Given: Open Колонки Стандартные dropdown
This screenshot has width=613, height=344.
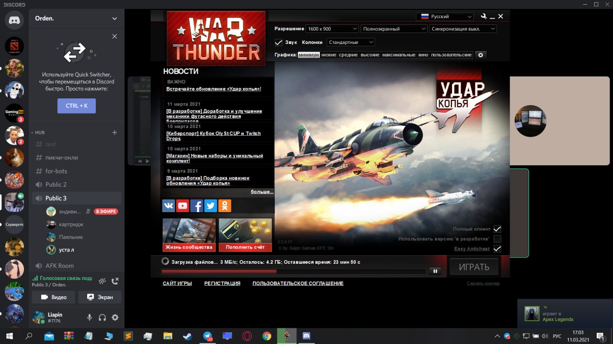Looking at the screenshot, I should tap(351, 42).
